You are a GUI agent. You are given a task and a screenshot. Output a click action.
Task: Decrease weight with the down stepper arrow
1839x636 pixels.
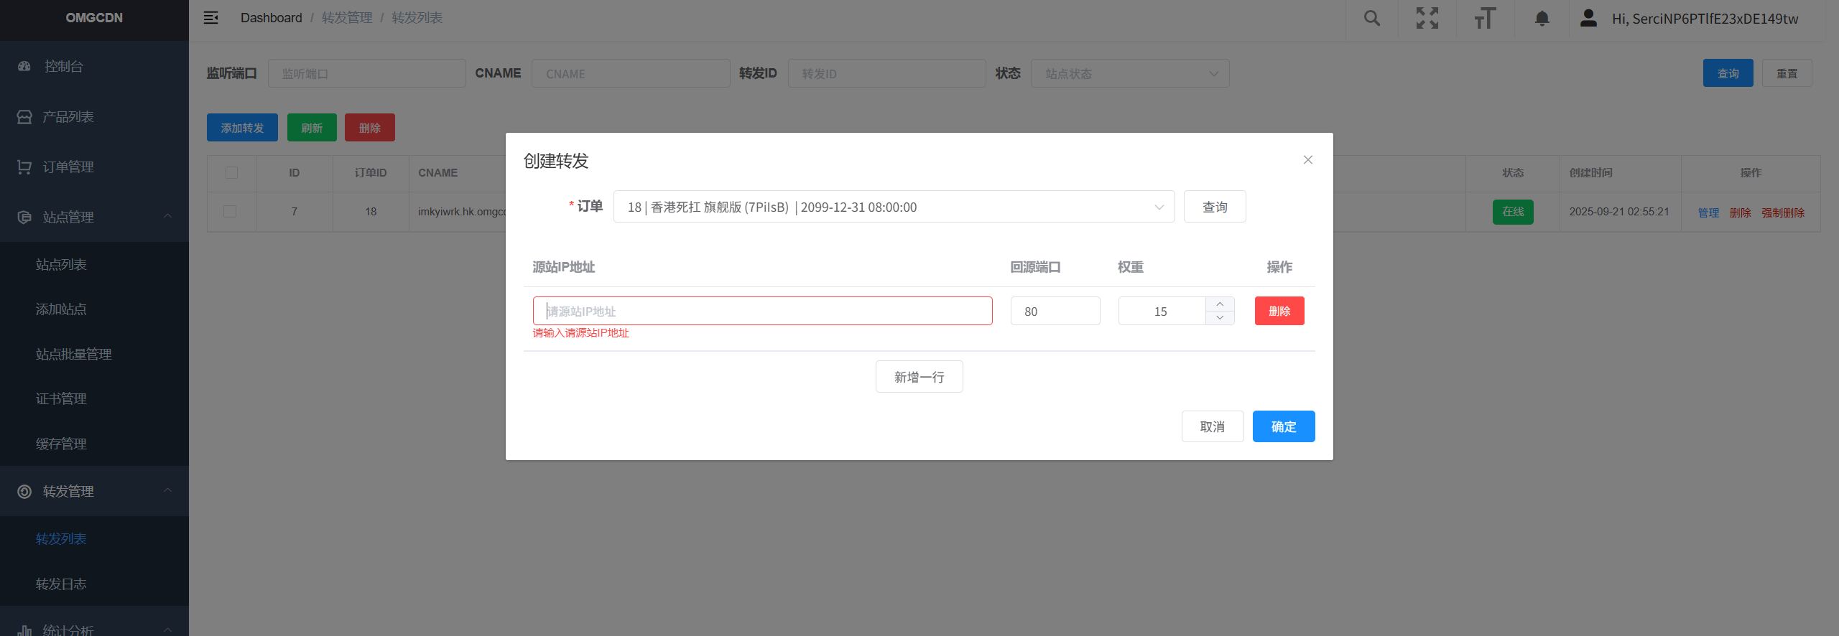click(x=1220, y=318)
